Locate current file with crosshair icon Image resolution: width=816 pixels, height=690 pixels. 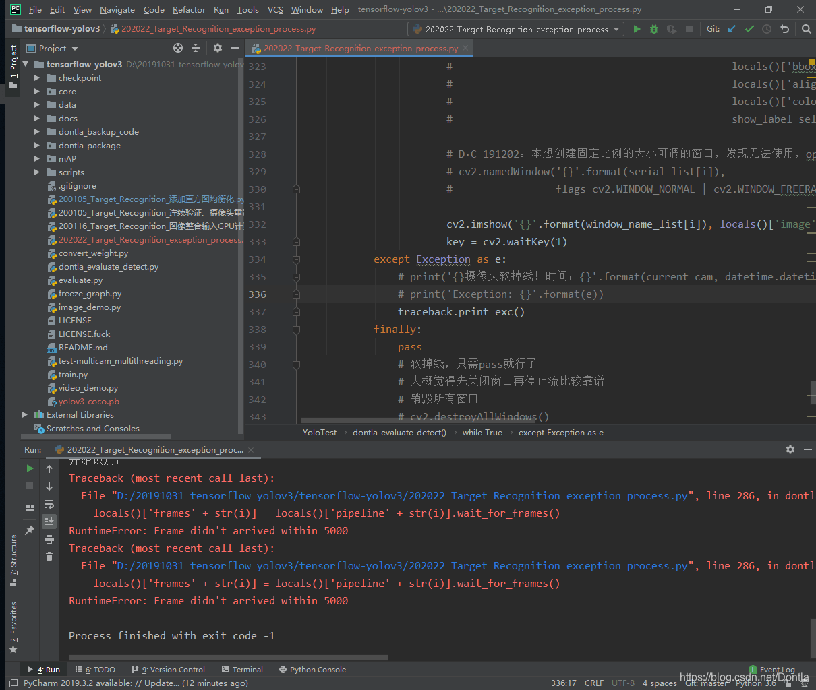pos(178,48)
